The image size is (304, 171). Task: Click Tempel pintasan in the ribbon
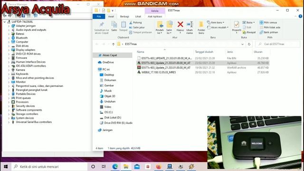[x=141, y=32]
